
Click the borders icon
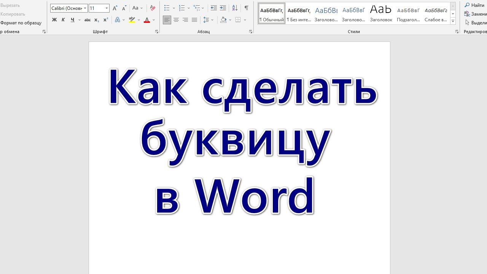point(238,20)
